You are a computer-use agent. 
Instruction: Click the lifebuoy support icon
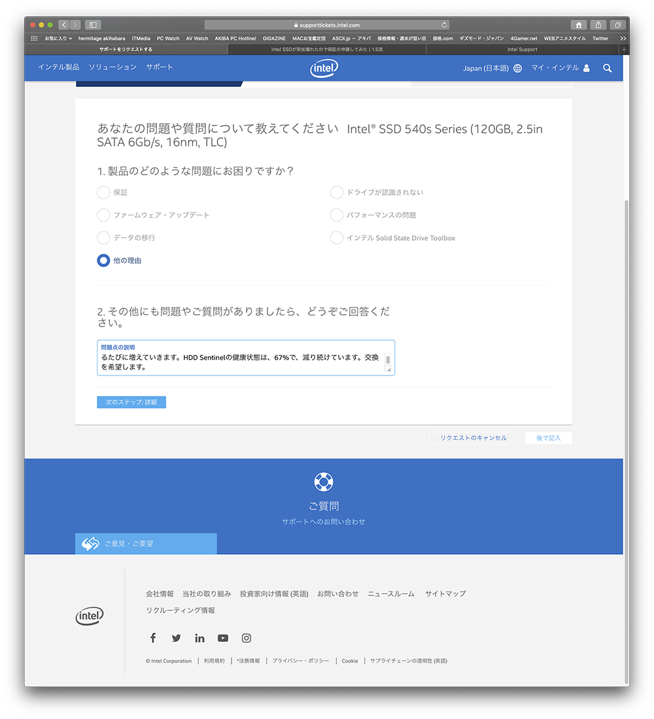pos(324,482)
